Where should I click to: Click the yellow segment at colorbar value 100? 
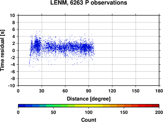pos(89,106)
